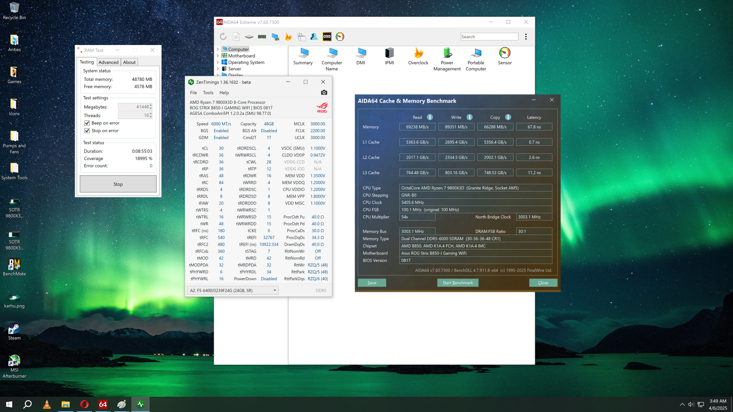Click the Stop button in RAM Test
Screen dimensions: 733x412
point(118,184)
